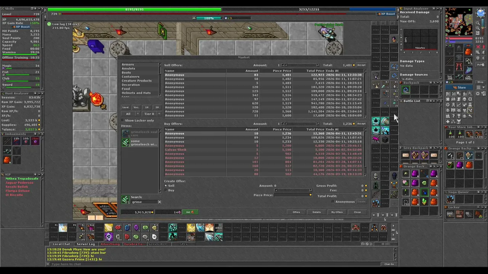Image resolution: width=488 pixels, height=274 pixels.
Task: Open the 10m rope item in Backpack
Action: [406, 90]
